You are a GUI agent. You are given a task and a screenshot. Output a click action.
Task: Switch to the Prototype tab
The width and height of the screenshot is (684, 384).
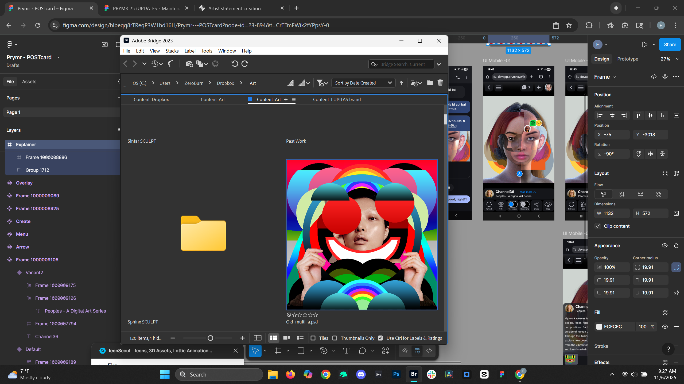(x=627, y=59)
